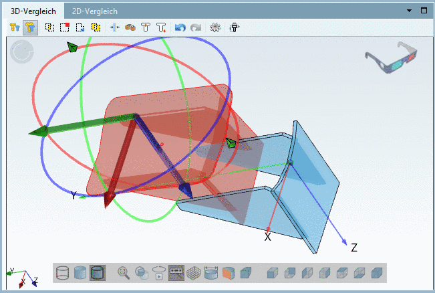
Task: Click the 3D anaglyph glasses icon
Action: point(391,58)
